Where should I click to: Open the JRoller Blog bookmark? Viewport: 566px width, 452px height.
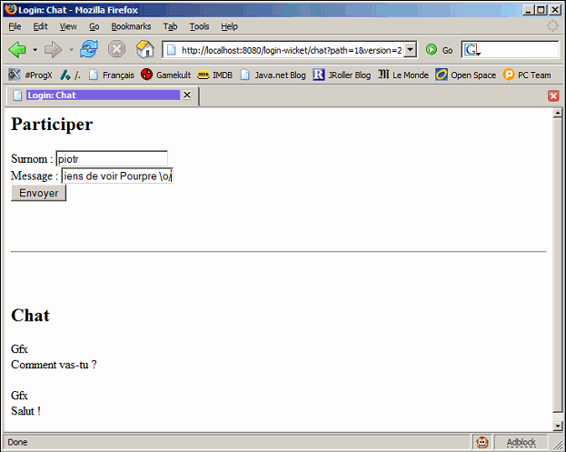coord(342,75)
